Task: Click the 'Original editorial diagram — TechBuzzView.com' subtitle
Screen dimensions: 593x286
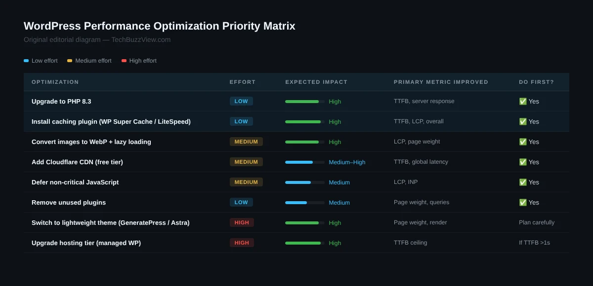Action: (x=97, y=39)
